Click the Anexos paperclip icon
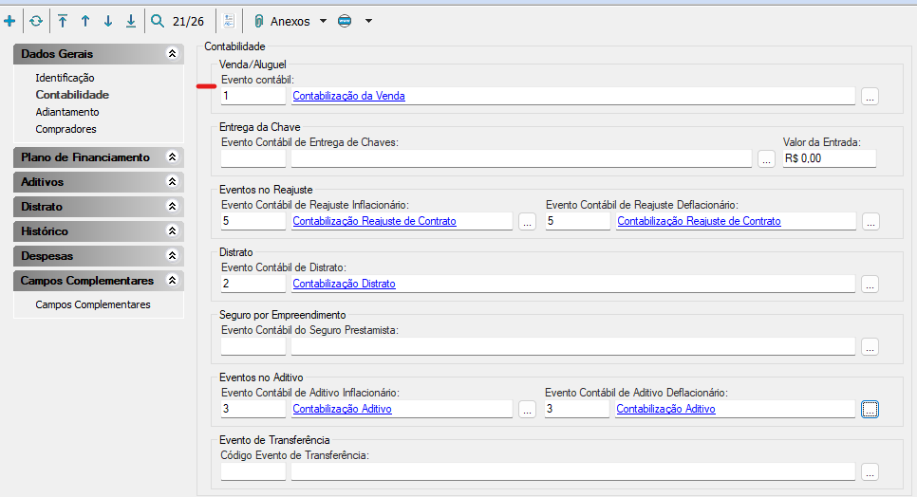Image resolution: width=917 pixels, height=497 pixels. click(258, 21)
